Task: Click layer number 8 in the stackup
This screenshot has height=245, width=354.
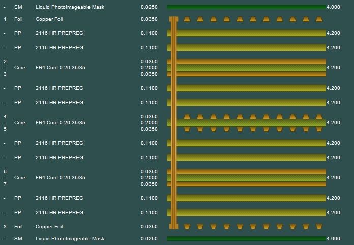Action: tap(5, 227)
